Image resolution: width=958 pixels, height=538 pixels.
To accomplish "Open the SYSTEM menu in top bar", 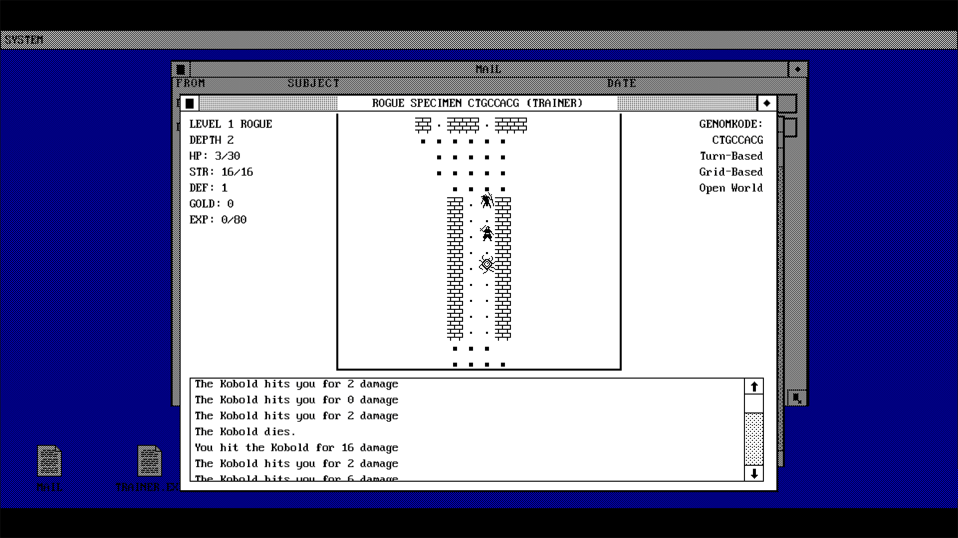I will (x=23, y=40).
